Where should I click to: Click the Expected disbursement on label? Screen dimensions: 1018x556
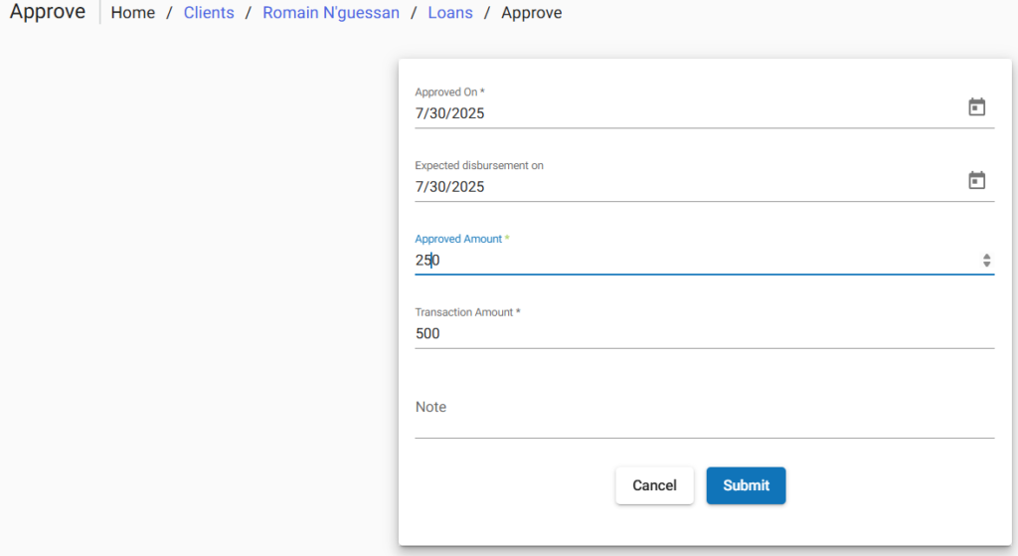pos(479,165)
